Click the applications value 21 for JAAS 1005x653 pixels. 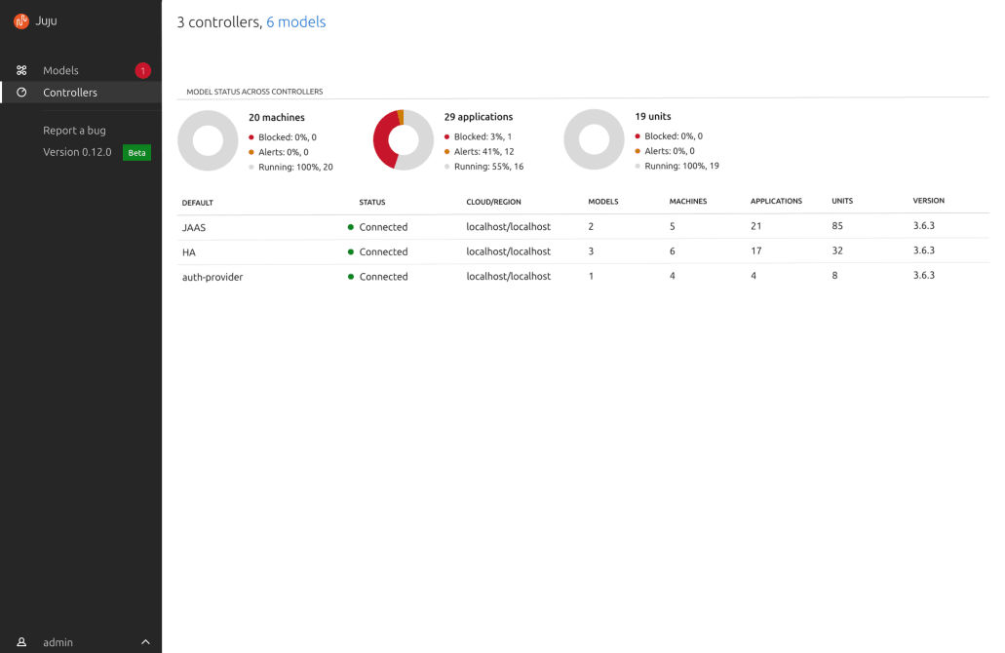[756, 225]
